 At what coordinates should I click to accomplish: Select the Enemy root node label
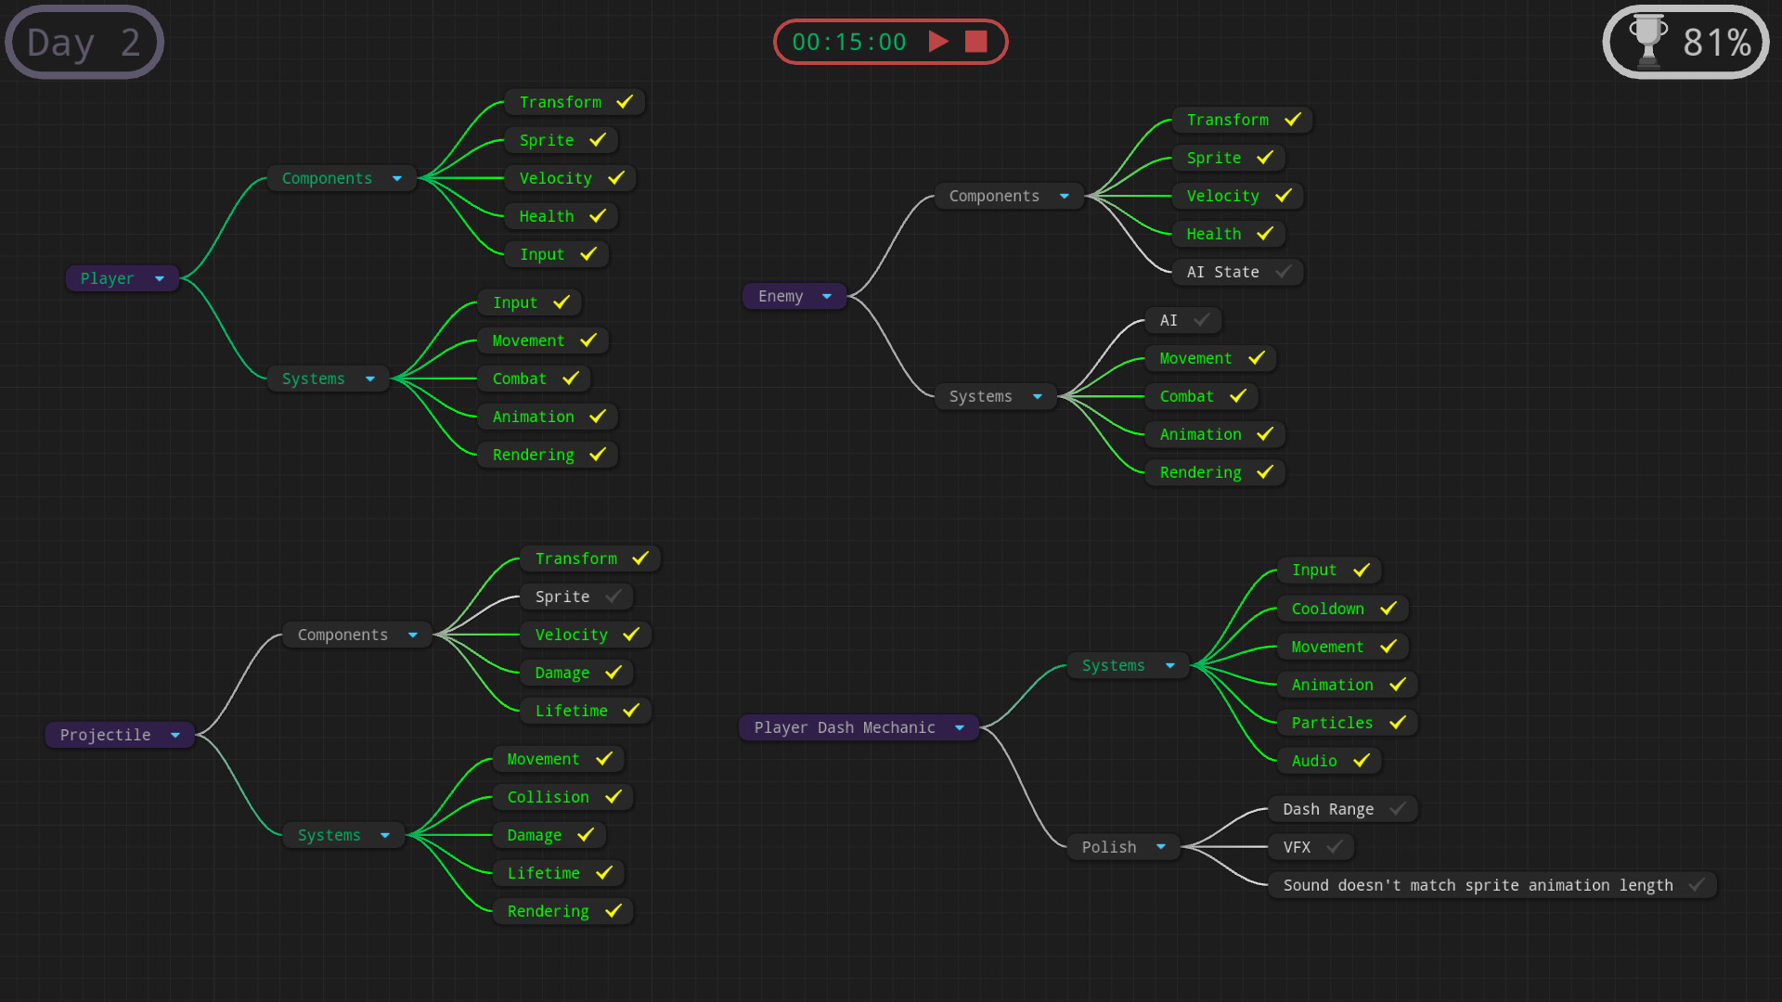point(781,296)
